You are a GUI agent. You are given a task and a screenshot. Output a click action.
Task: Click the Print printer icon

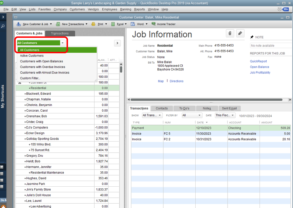(x=93, y=24)
